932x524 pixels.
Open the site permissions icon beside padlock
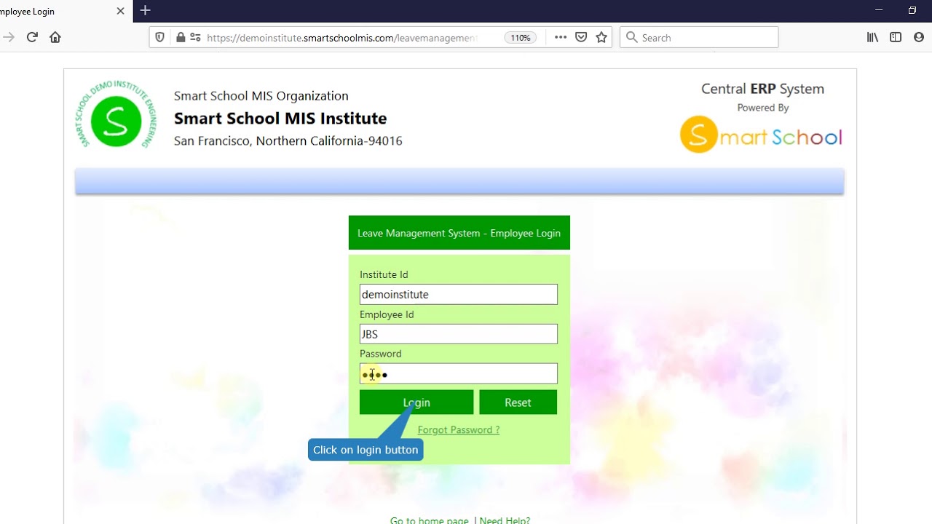(x=195, y=37)
